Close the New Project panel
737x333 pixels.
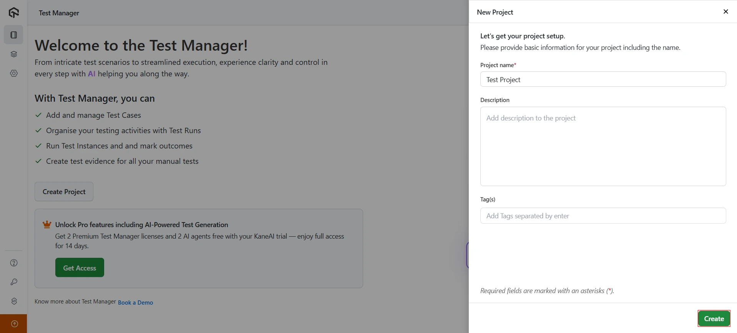coord(725,12)
